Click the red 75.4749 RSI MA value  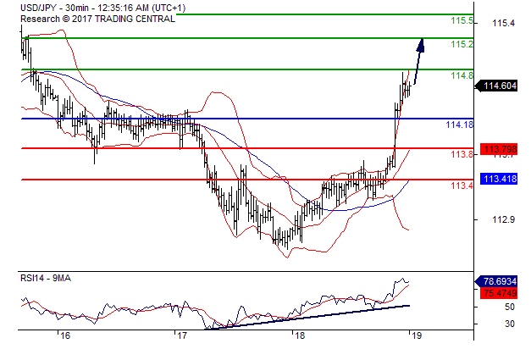[x=499, y=293]
